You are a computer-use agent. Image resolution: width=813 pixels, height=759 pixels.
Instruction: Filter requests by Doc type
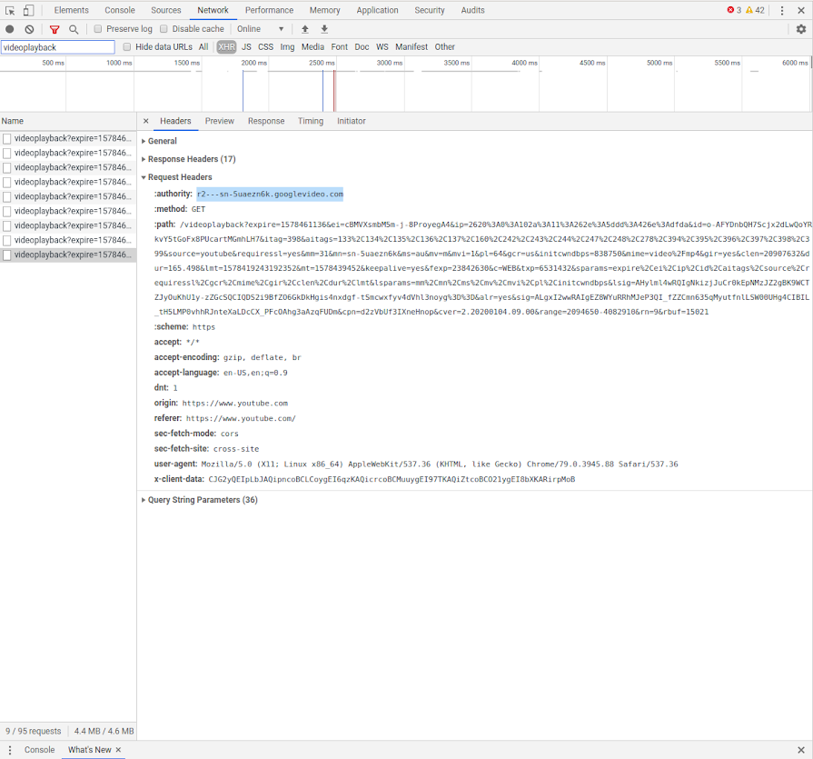click(x=362, y=46)
